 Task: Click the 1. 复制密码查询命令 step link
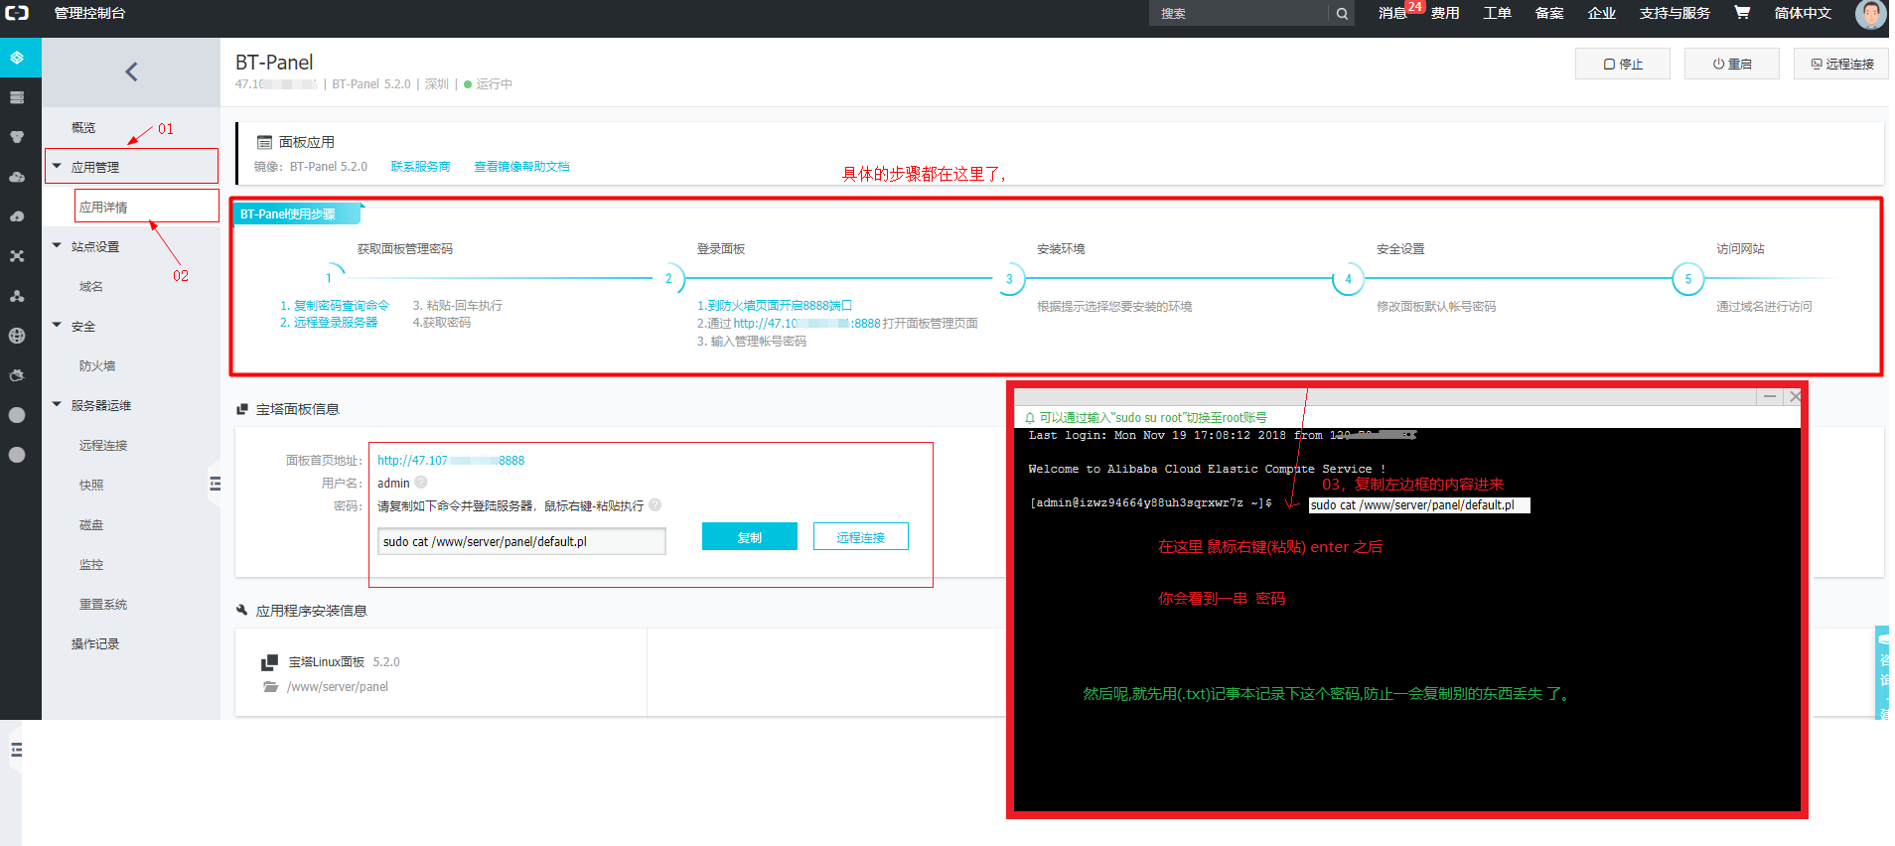[x=335, y=306]
